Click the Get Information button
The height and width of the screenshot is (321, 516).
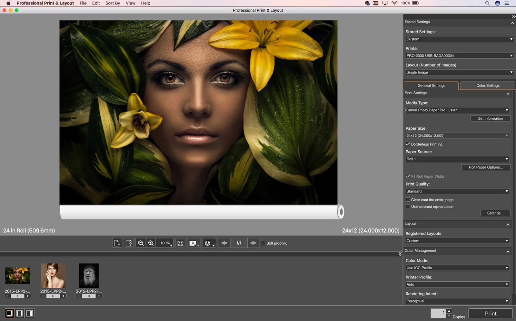point(490,118)
